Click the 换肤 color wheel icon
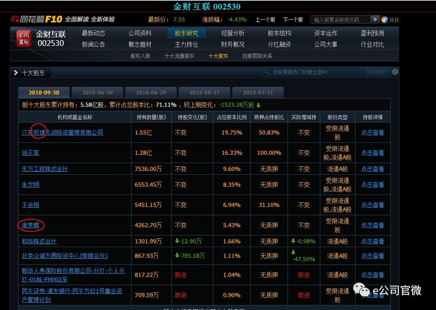The height and width of the screenshot is (310, 436). pos(384,20)
